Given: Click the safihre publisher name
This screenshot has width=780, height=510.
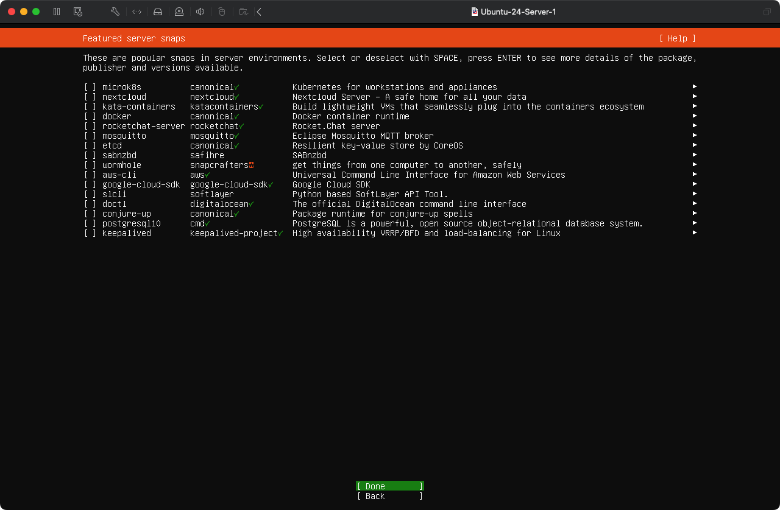Looking at the screenshot, I should coord(207,155).
